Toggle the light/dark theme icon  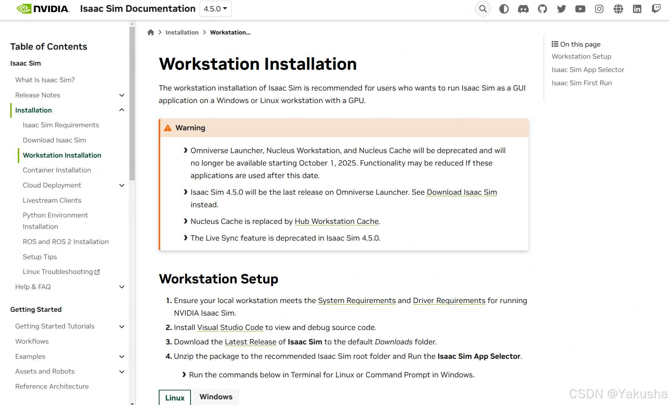tap(504, 9)
